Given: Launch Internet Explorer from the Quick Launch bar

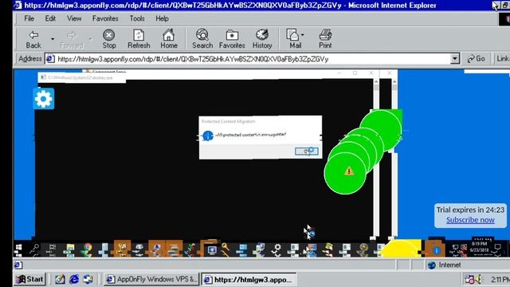Looking at the screenshot, I should pyautogui.click(x=74, y=279).
